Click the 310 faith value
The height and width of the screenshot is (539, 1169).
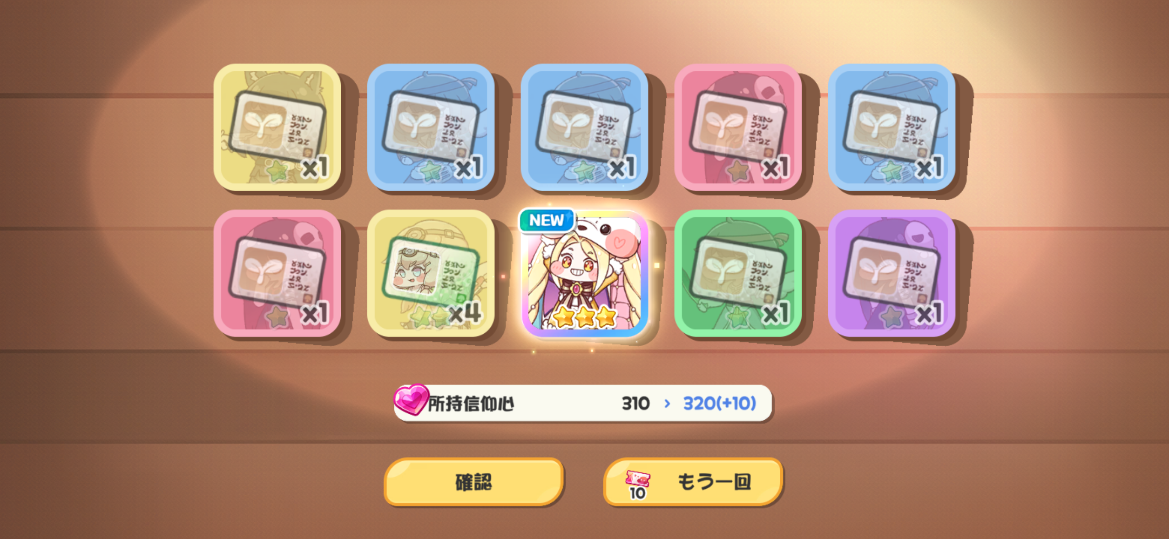click(636, 404)
